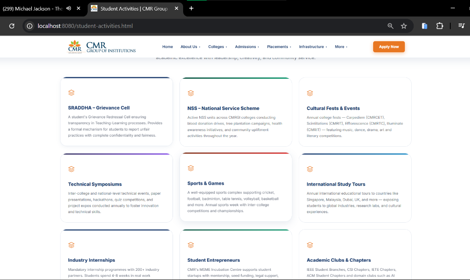Go to Home in the navigation bar
The height and width of the screenshot is (280, 470).
[x=168, y=47]
